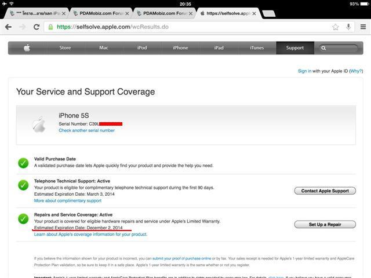371x278 pixels.
Task: Close the second PDAMobiz.com Forum tab
Action: tap(127, 13)
